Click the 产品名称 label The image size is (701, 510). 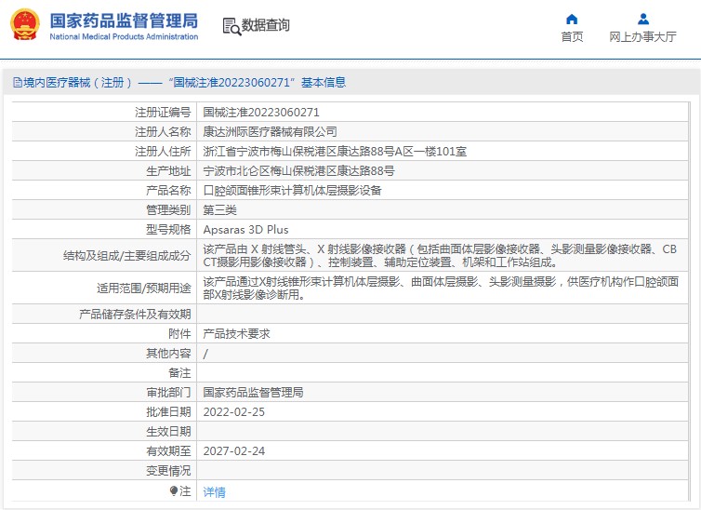click(168, 191)
